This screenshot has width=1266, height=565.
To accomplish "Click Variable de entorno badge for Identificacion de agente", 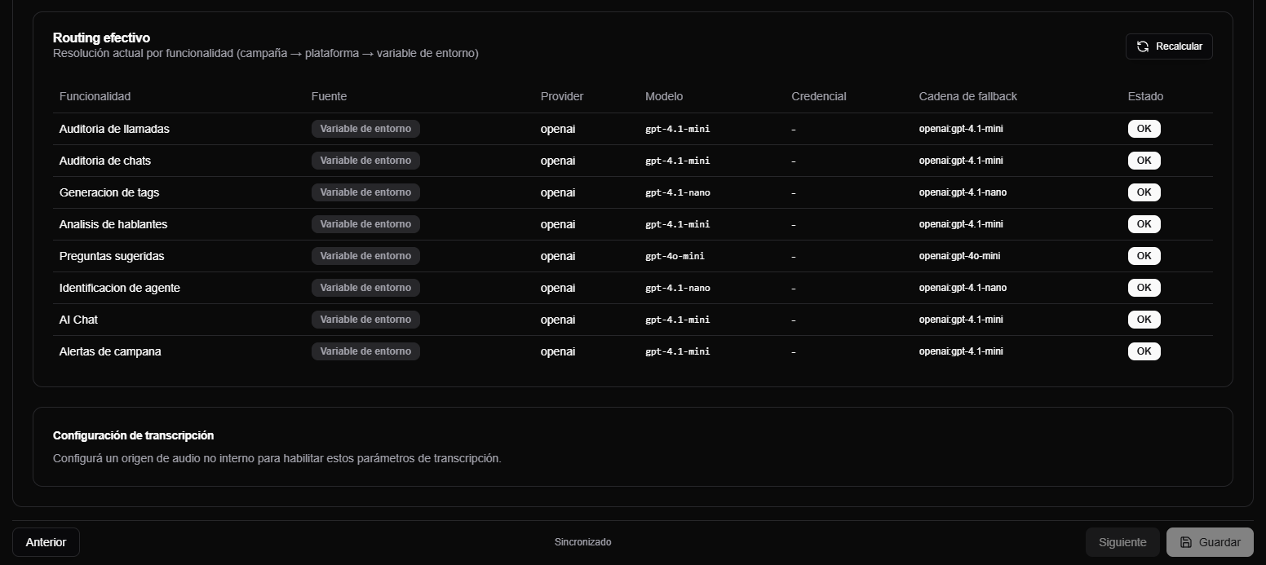I will [365, 288].
